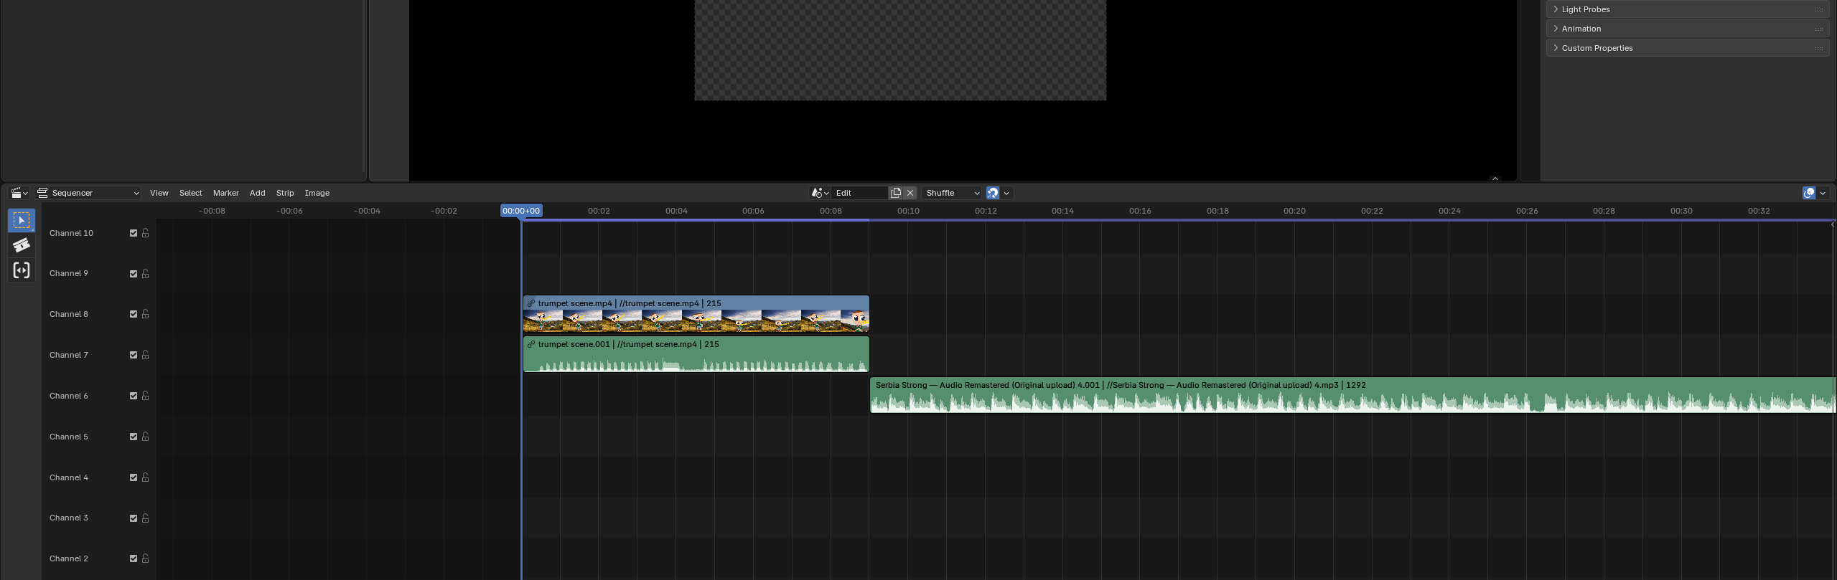
Task: Open the Add menu
Action: [x=257, y=193]
